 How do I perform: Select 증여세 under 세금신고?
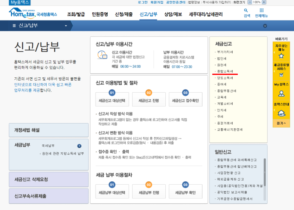(x=222, y=84)
